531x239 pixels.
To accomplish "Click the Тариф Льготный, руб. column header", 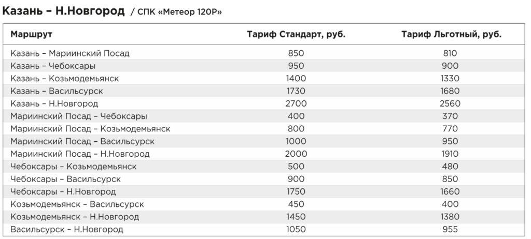I will 452,35.
